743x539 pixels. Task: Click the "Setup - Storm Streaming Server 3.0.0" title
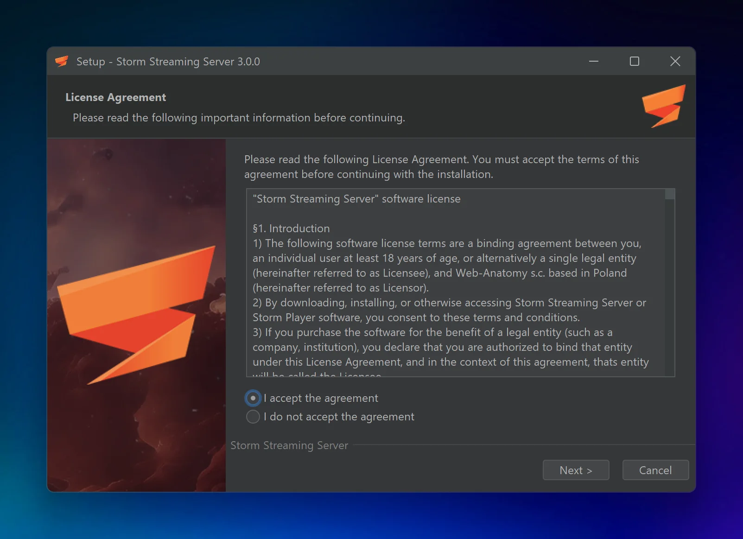[x=168, y=62]
